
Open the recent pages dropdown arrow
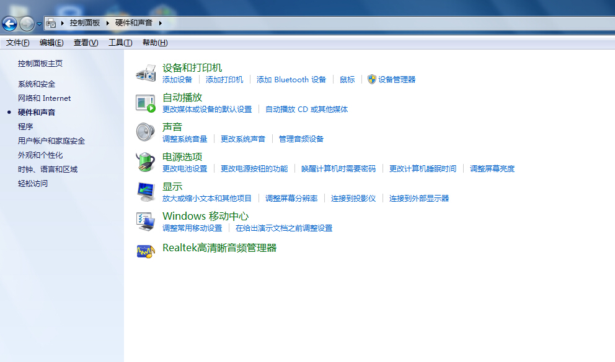tap(39, 24)
